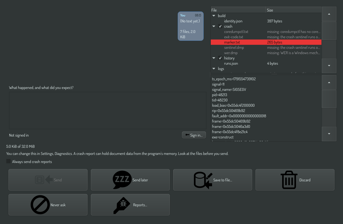This screenshot has height=224, width=343.
Task: Click the Not signed in status text
Action: click(19, 135)
